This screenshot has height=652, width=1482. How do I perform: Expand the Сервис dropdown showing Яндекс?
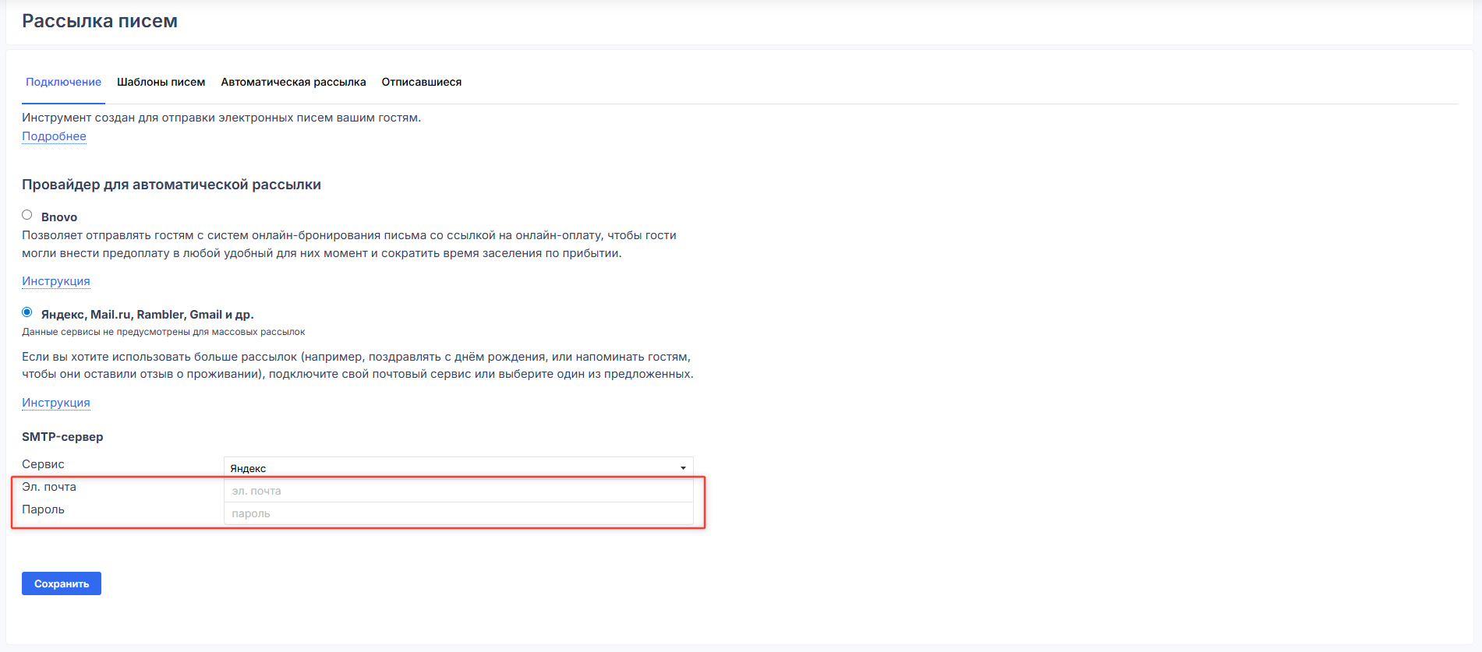458,467
